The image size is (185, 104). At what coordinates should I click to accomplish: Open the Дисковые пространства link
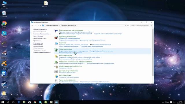[69, 71]
